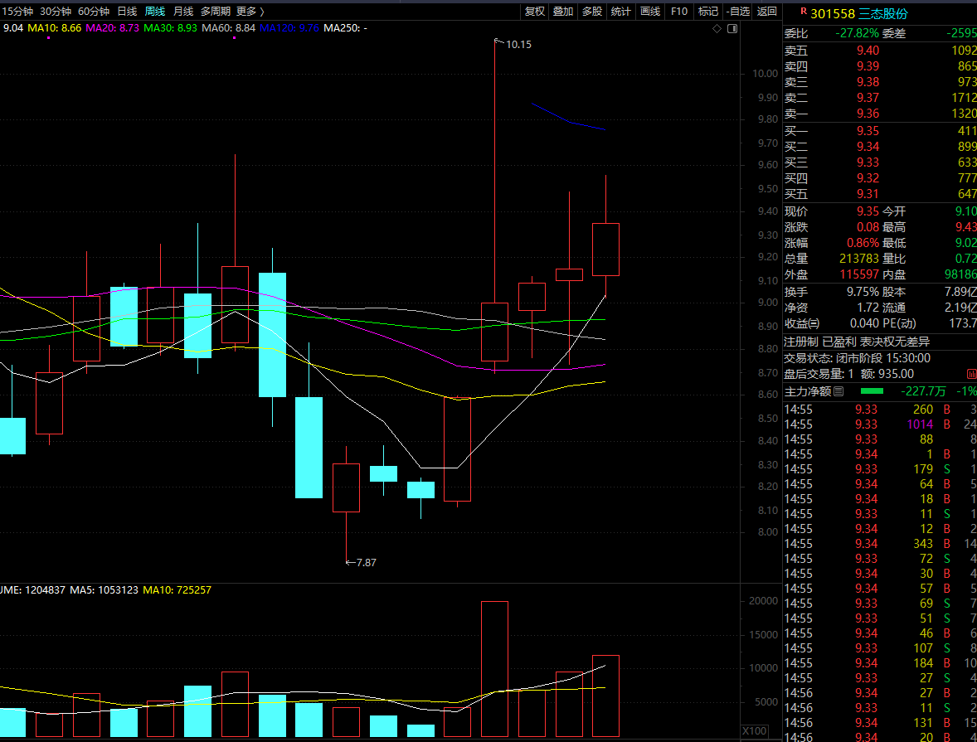Click the 7.87 low price marker
977x742 pixels.
[x=367, y=563]
